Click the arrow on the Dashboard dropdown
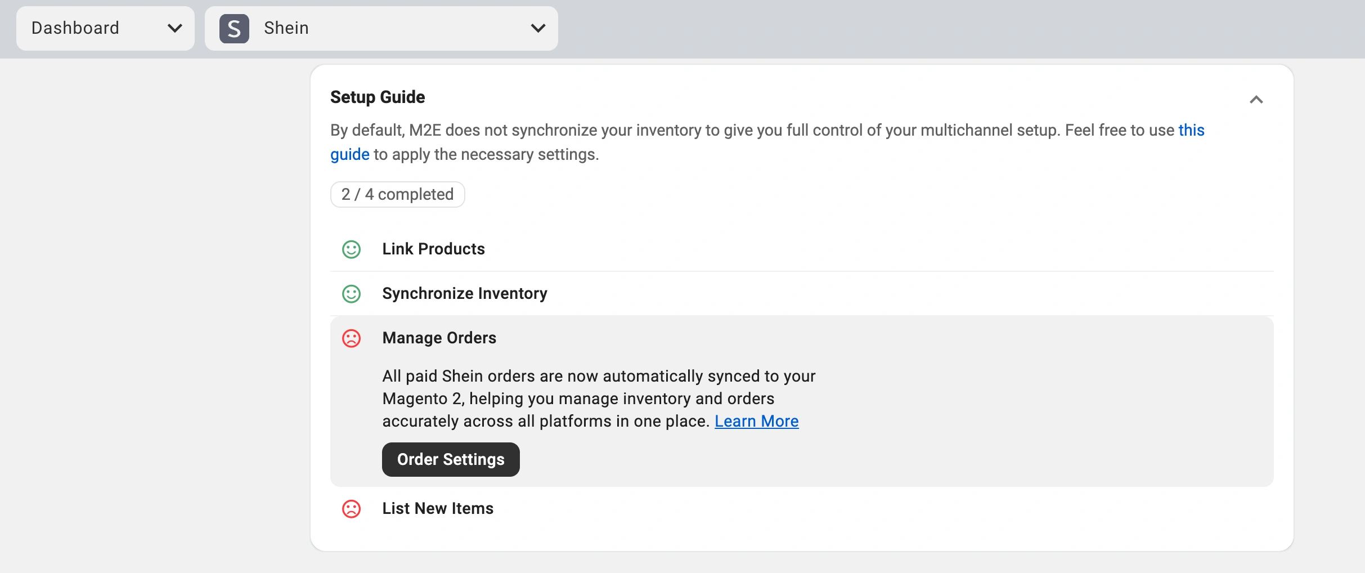This screenshot has width=1365, height=573. (x=175, y=28)
